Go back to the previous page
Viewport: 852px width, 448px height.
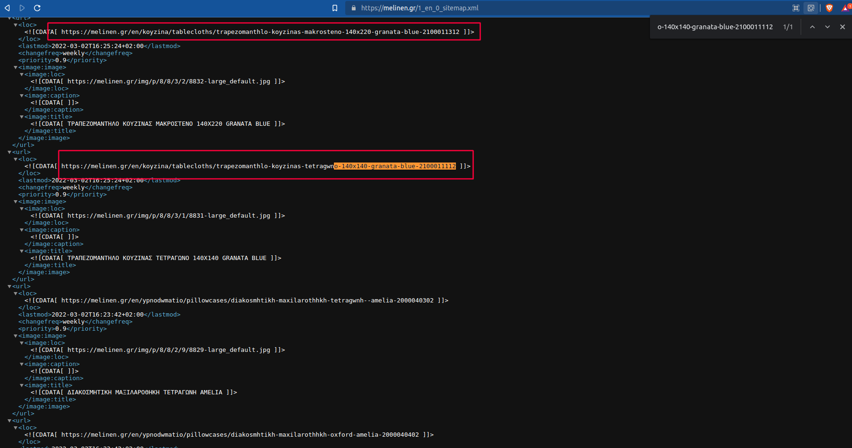pos(7,8)
